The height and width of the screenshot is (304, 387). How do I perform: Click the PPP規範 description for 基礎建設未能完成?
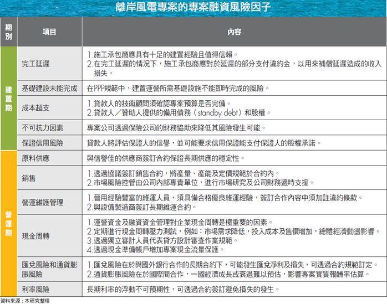tap(177, 88)
